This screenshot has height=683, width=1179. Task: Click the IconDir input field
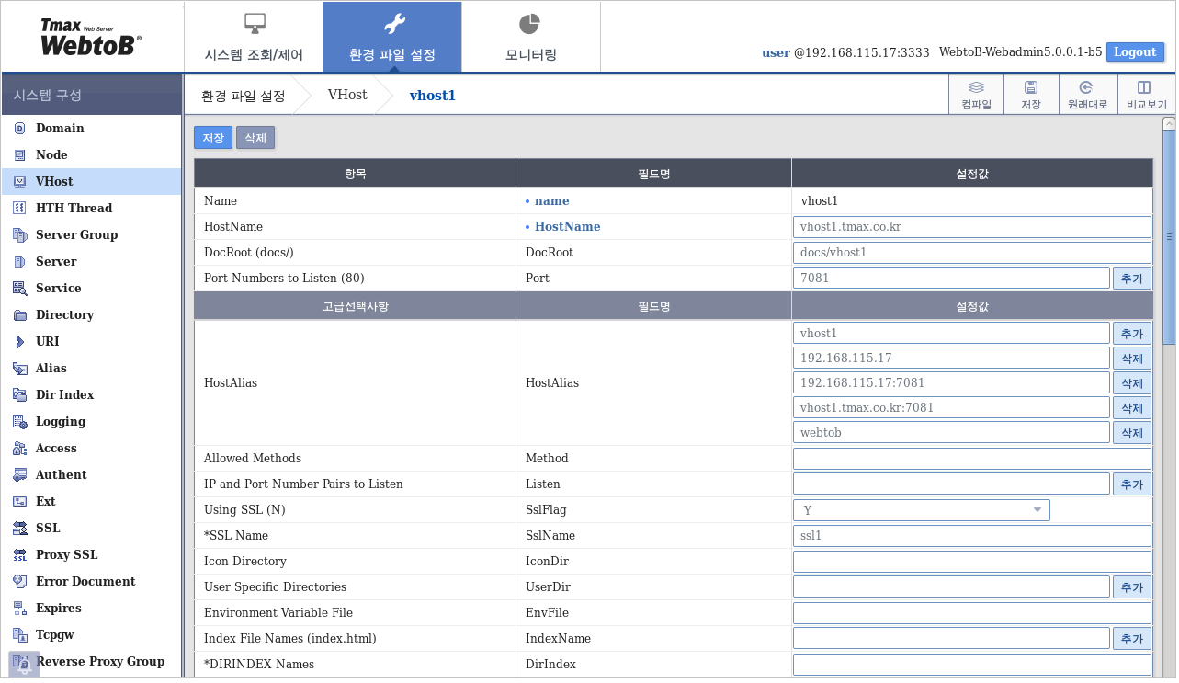point(972,562)
